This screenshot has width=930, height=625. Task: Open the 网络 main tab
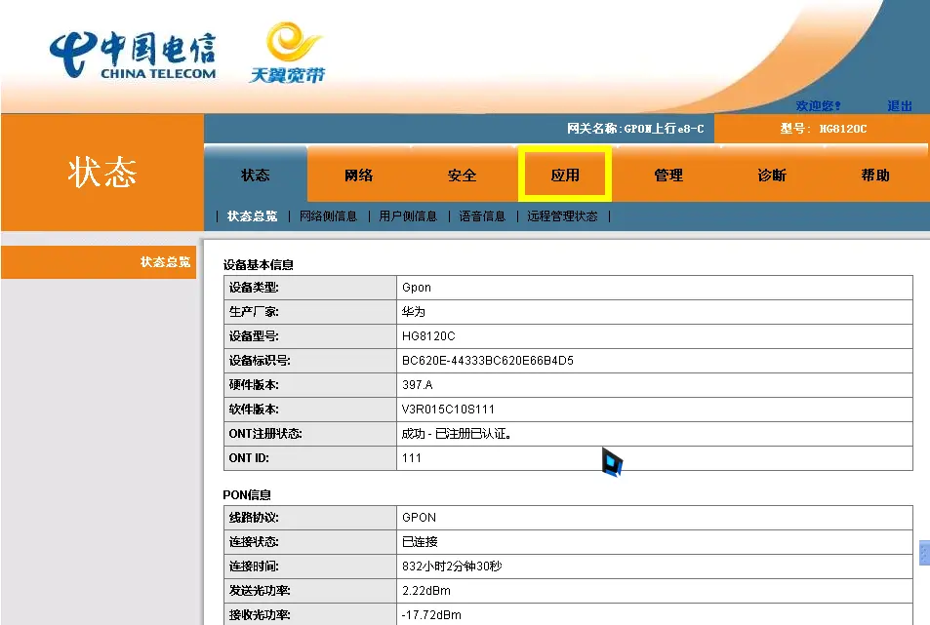coord(358,175)
